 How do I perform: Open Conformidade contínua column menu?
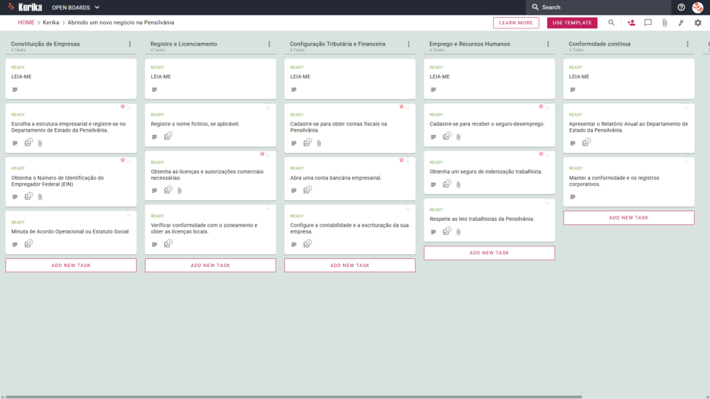tap(688, 44)
